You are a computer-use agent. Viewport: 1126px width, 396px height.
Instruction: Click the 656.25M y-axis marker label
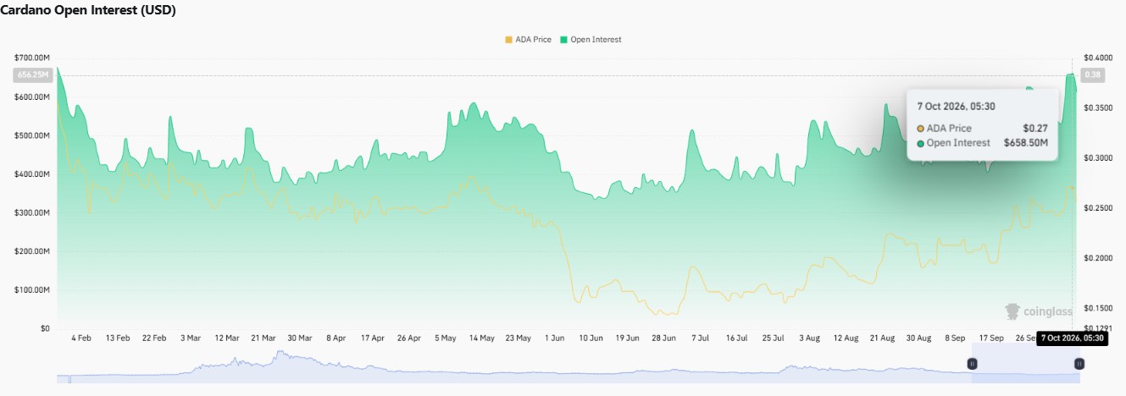(x=33, y=75)
